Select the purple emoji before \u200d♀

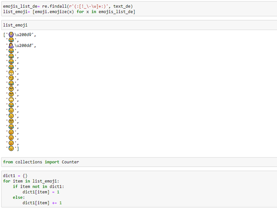(11, 35)
